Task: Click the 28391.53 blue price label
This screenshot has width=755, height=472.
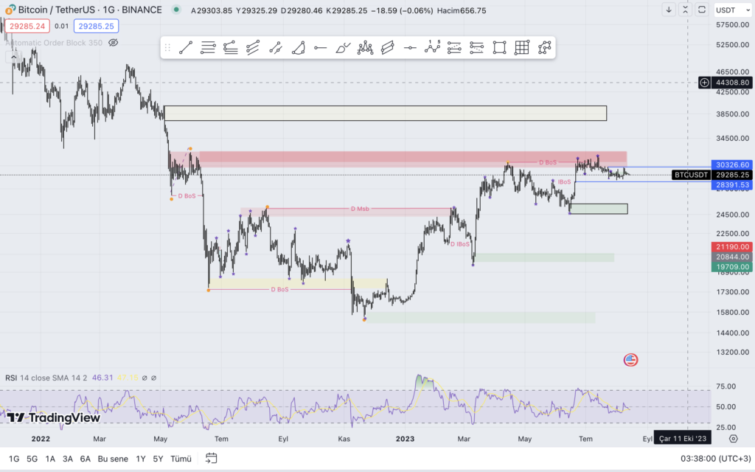Action: point(732,185)
